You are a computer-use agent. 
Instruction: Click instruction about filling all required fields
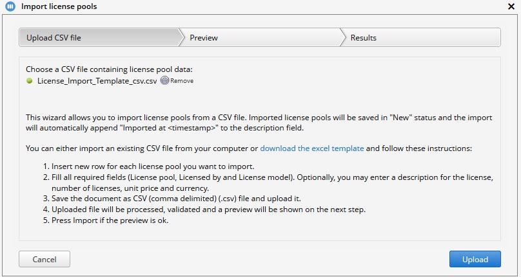point(268,183)
